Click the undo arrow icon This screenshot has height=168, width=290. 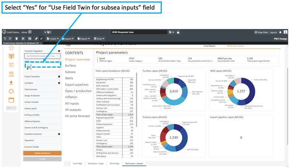(x=5, y=39)
